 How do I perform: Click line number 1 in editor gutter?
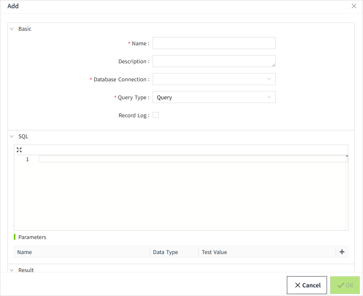[27, 159]
